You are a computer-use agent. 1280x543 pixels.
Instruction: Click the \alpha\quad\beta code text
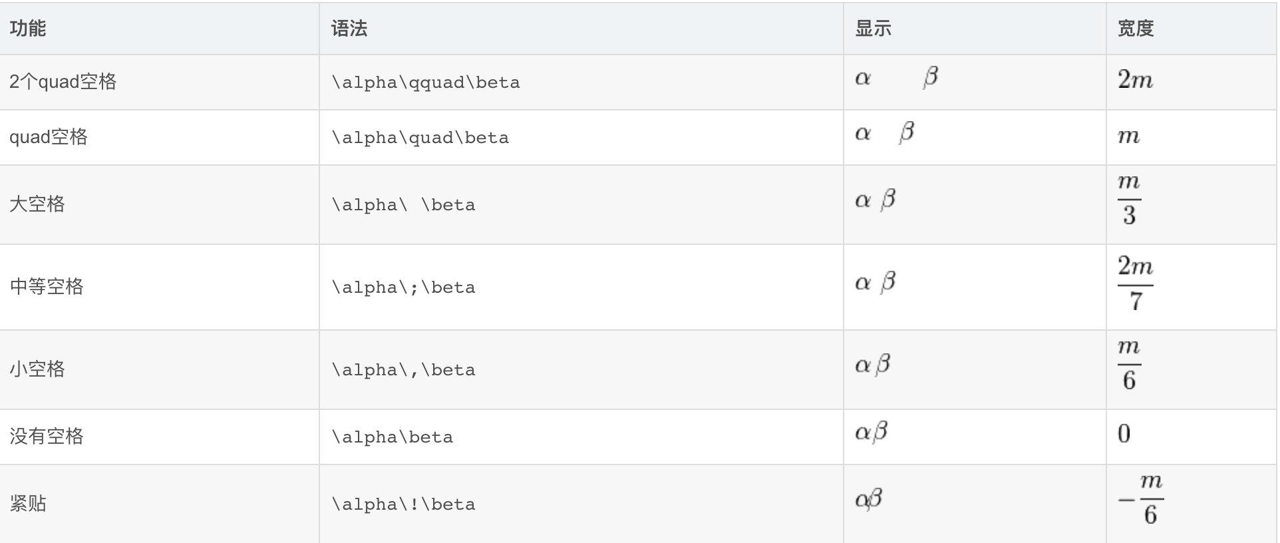420,138
